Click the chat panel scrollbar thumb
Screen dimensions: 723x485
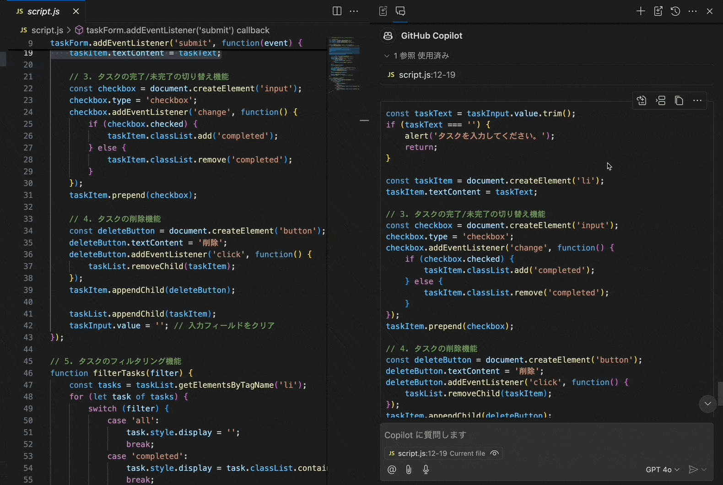point(720,393)
